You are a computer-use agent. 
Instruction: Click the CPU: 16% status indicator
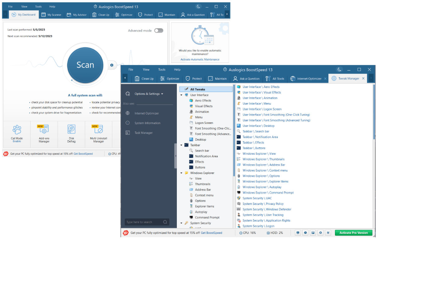pos(248,233)
